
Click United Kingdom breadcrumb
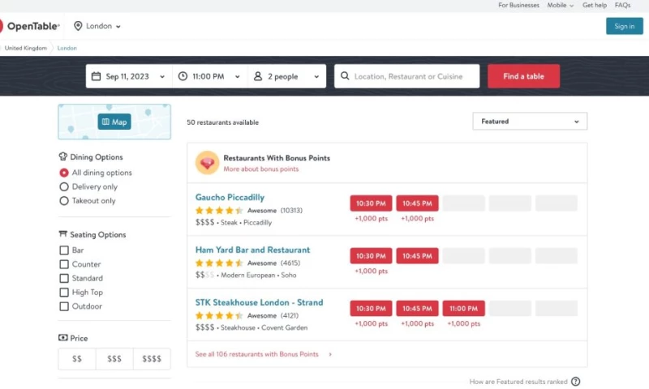(x=26, y=48)
